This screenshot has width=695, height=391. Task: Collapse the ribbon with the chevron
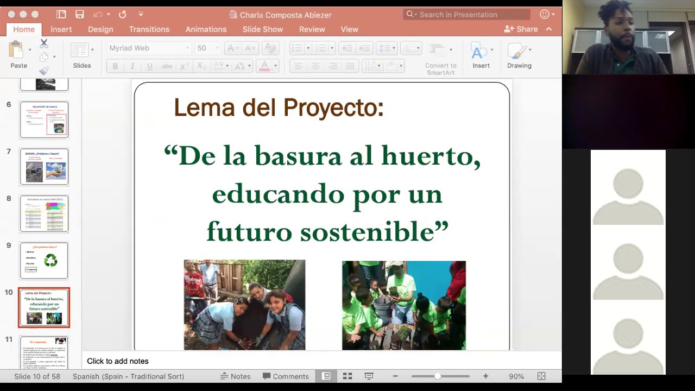click(549, 29)
